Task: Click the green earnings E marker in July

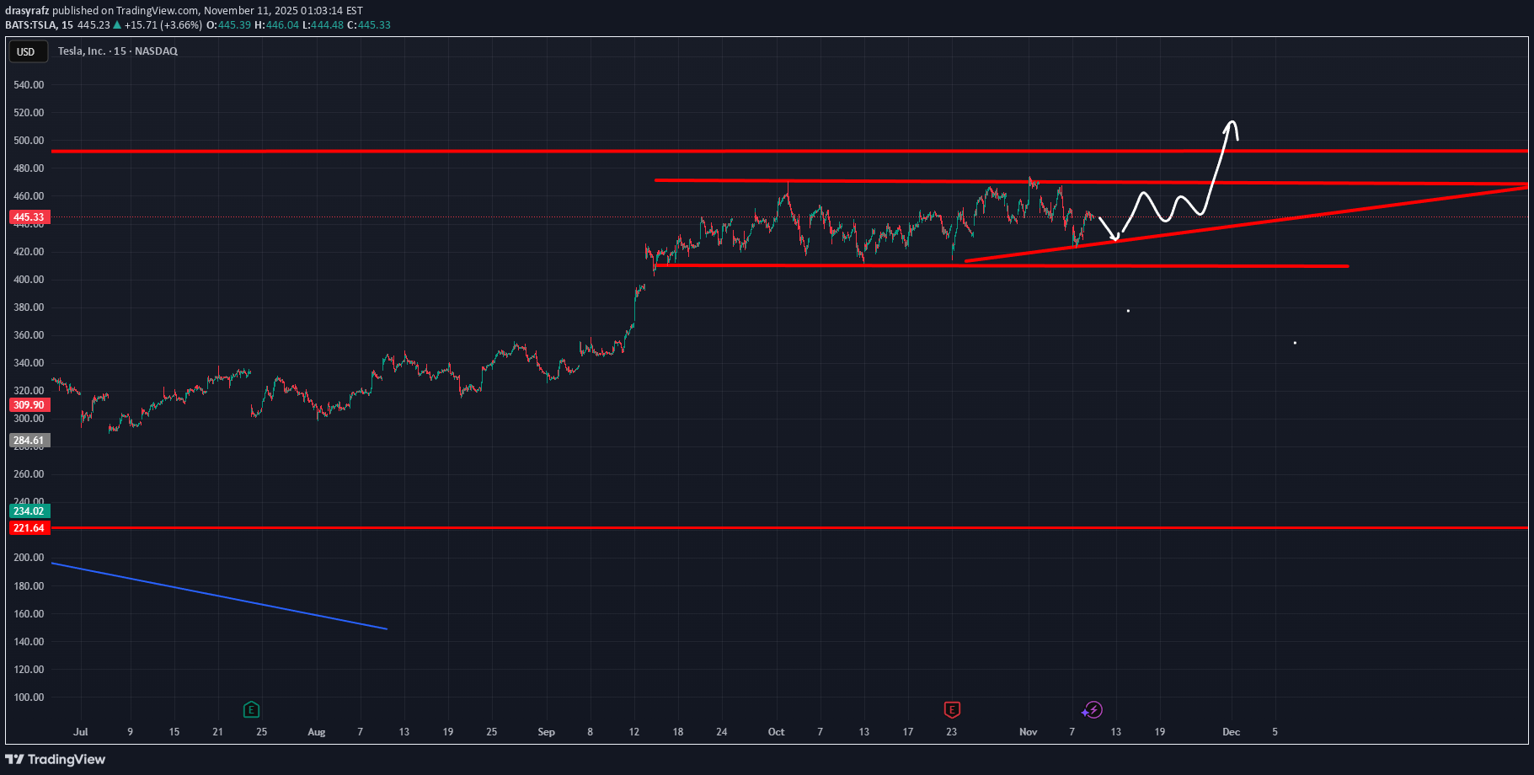Action: 251,709
